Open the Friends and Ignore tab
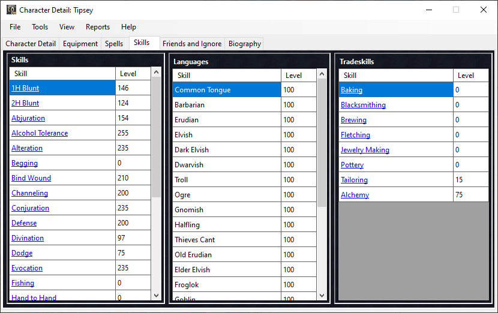This screenshot has height=313, width=498. pyautogui.click(x=192, y=44)
